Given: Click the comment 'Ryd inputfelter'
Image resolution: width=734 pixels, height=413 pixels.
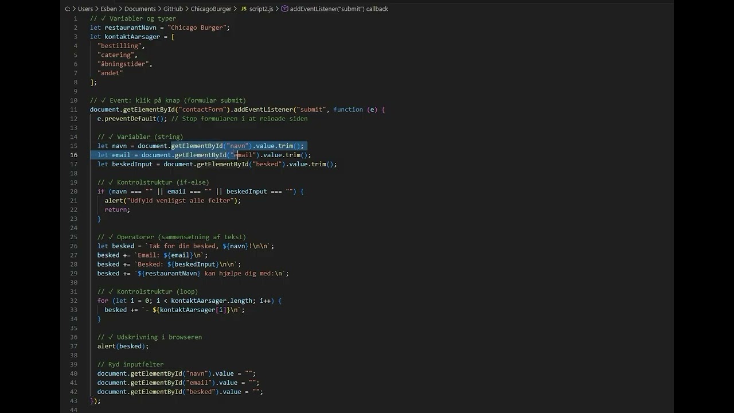Looking at the screenshot, I should coord(130,364).
